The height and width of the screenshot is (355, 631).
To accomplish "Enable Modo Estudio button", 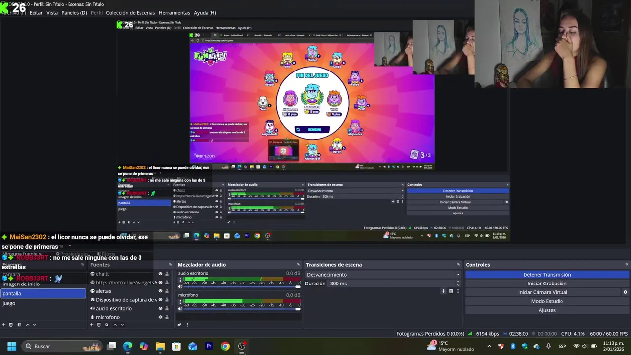I will 547,301.
